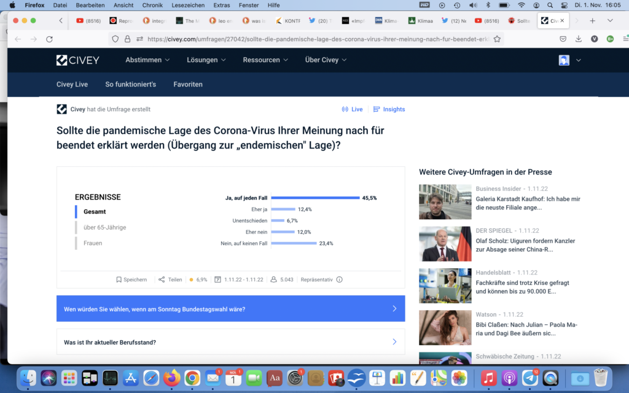
Task: Open the Lesezeichen menu in the menu bar
Action: pyautogui.click(x=188, y=5)
